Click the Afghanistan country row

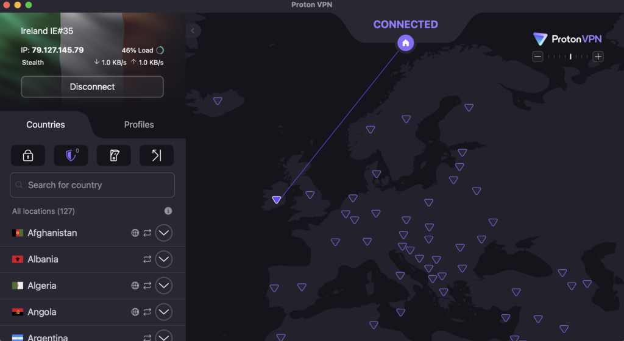click(x=93, y=233)
